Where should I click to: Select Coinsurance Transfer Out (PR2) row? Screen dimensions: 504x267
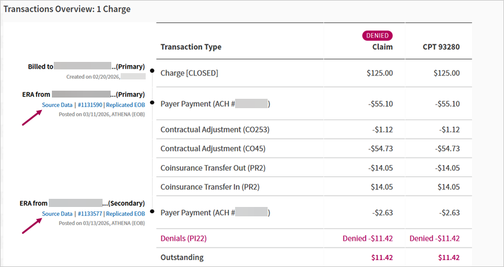(314, 168)
